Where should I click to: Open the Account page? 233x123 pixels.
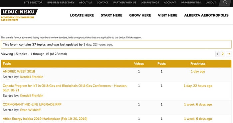pyautogui.click(x=170, y=3)
